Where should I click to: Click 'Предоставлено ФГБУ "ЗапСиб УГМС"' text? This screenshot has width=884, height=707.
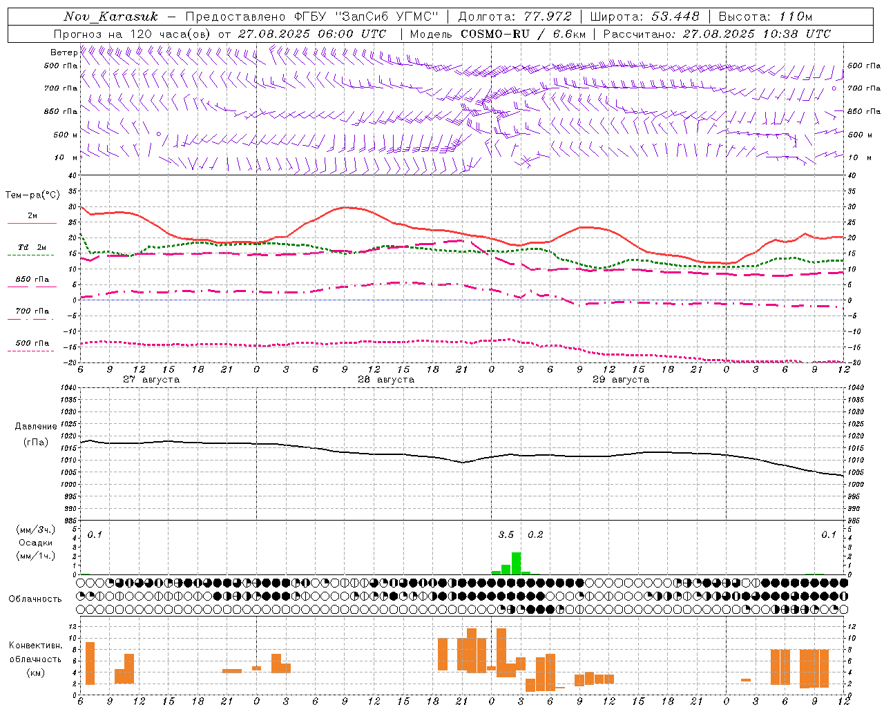point(312,17)
